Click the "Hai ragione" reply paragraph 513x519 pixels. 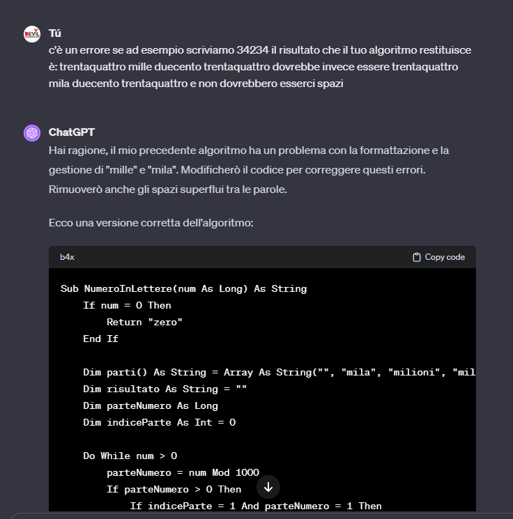pyautogui.click(x=250, y=169)
